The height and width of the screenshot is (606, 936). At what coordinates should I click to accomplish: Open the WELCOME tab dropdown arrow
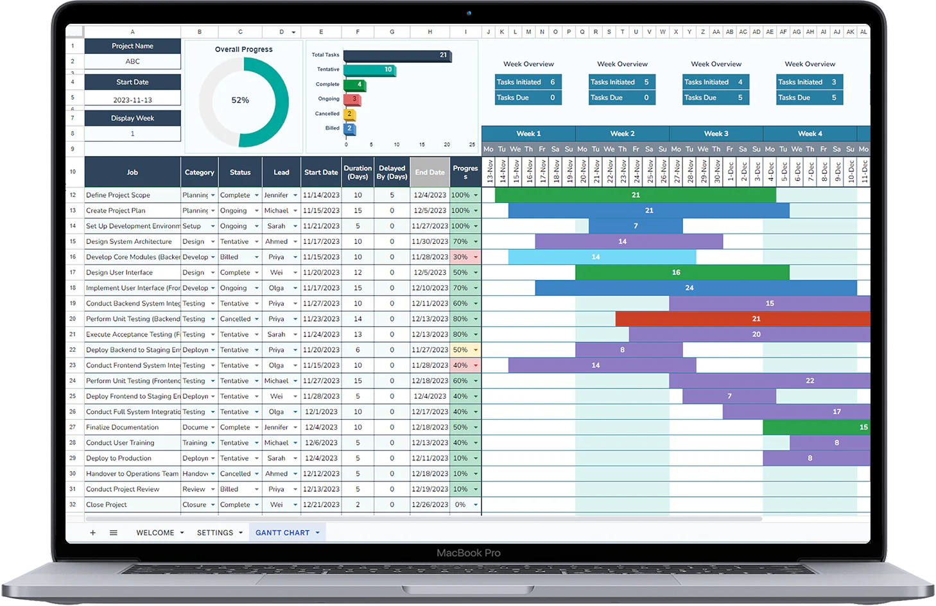point(182,533)
